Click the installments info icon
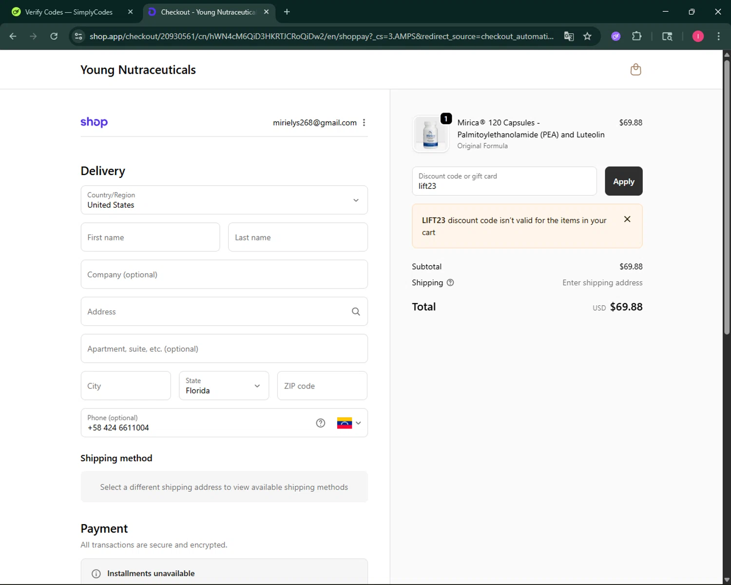Viewport: 731px width, 585px height. click(x=96, y=574)
